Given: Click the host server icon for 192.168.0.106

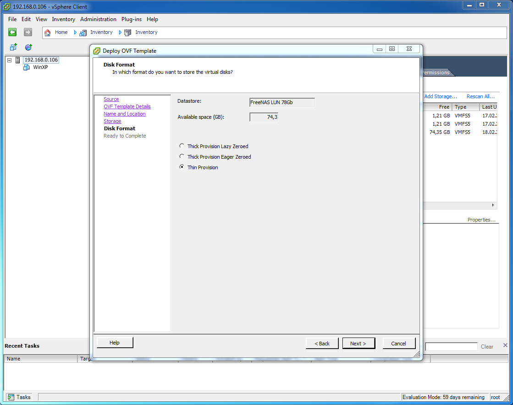Looking at the screenshot, I should click(x=18, y=60).
